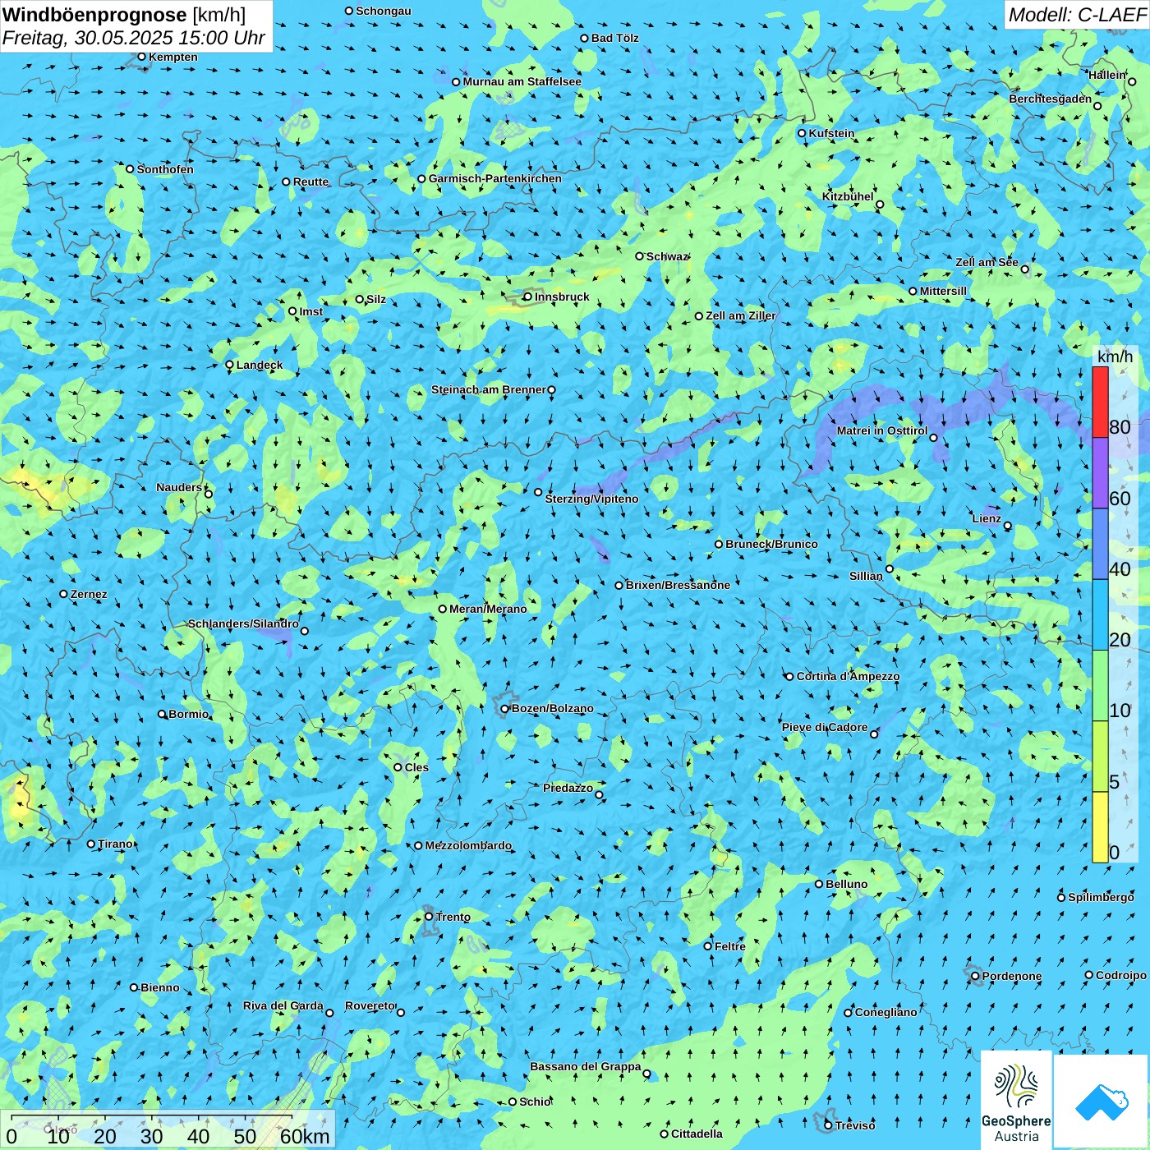Click the lime 5–10 legend color
This screenshot has height=1150, width=1150.
pos(1100,757)
